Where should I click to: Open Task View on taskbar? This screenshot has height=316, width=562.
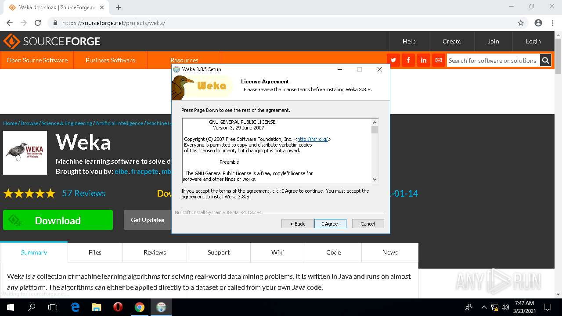(x=53, y=307)
